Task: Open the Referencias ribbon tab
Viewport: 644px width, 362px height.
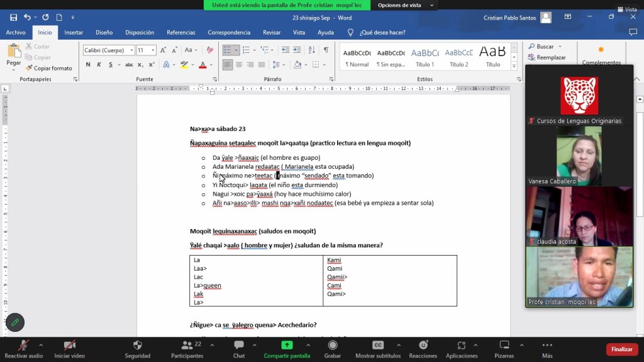Action: click(180, 33)
